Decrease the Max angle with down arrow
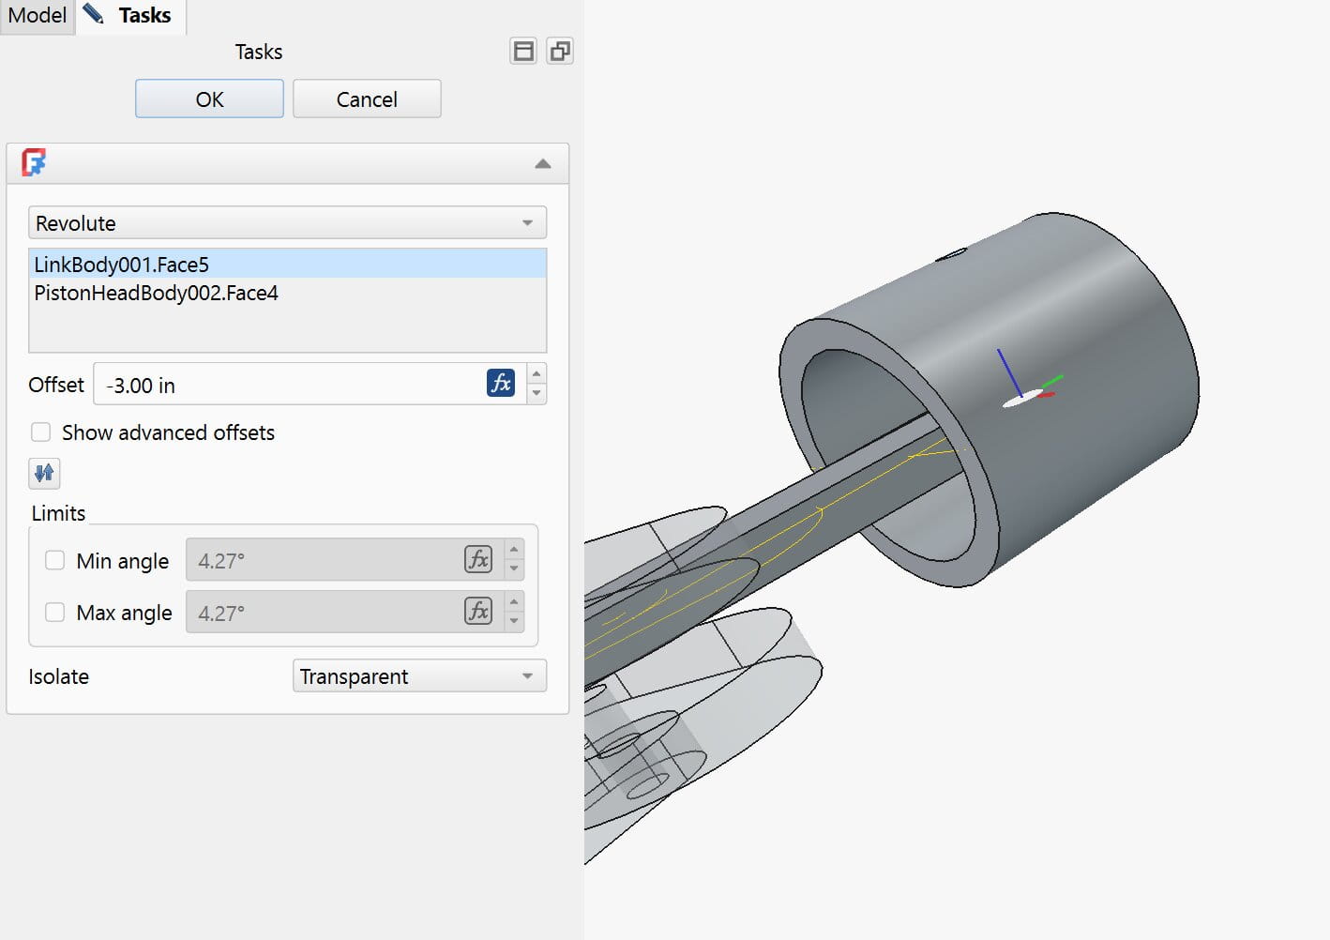The image size is (1330, 940). (514, 623)
